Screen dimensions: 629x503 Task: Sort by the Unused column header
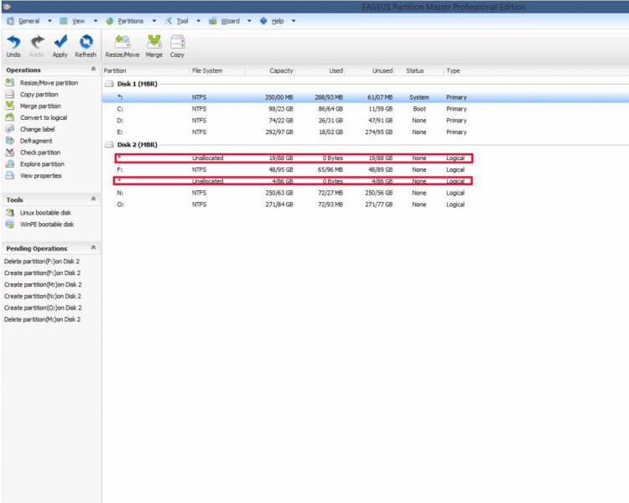370,70
